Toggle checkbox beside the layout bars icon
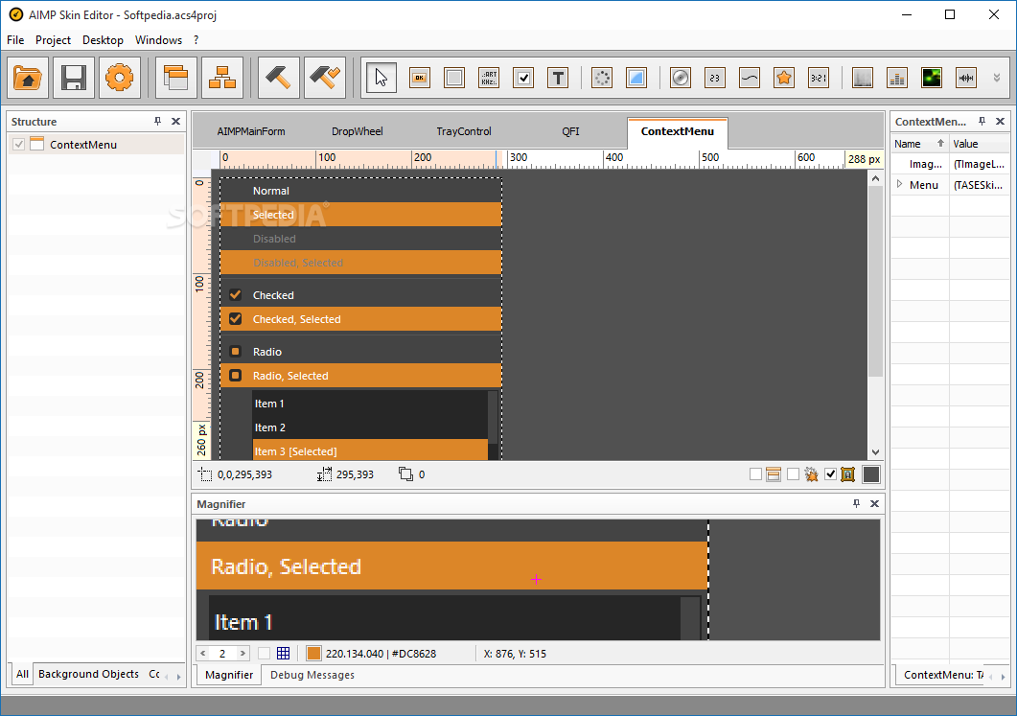Image resolution: width=1017 pixels, height=716 pixels. [x=755, y=474]
